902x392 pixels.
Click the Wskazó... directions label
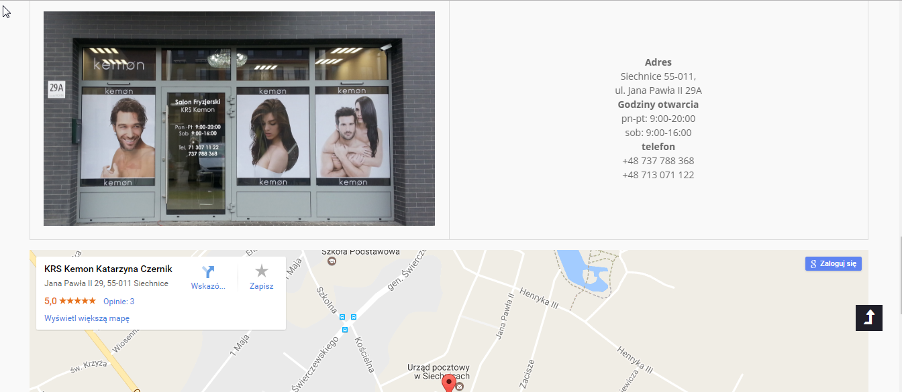pyautogui.click(x=208, y=286)
